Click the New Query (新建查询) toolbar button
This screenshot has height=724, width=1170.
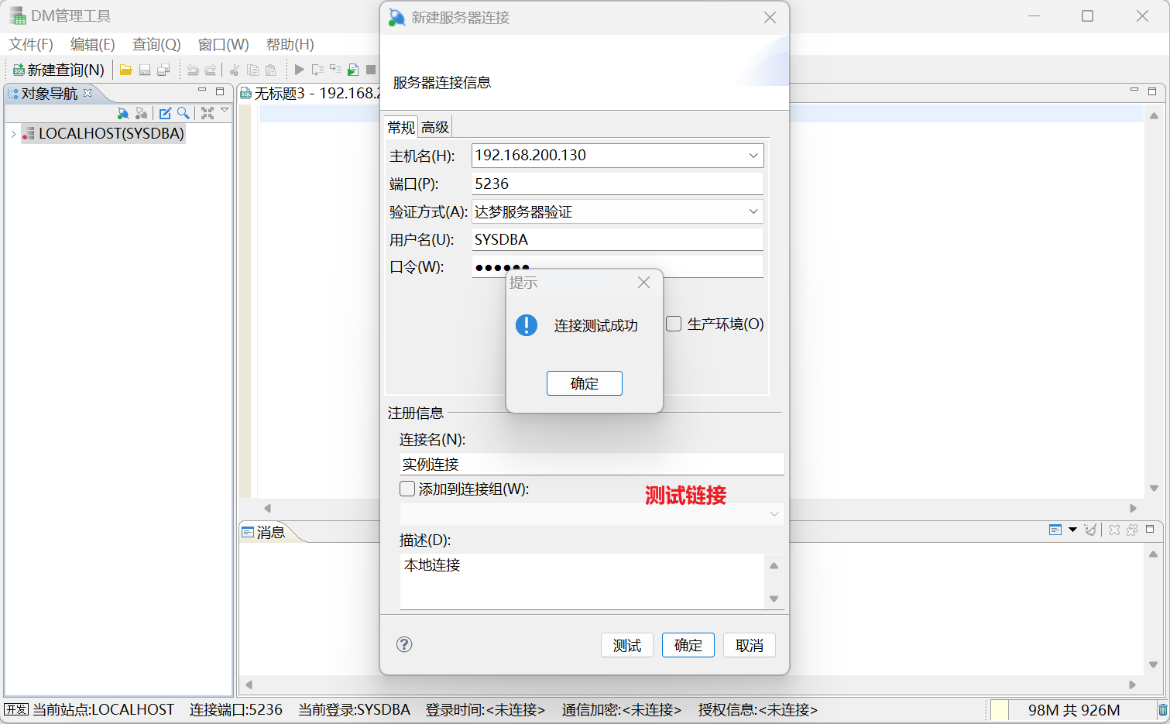[59, 70]
